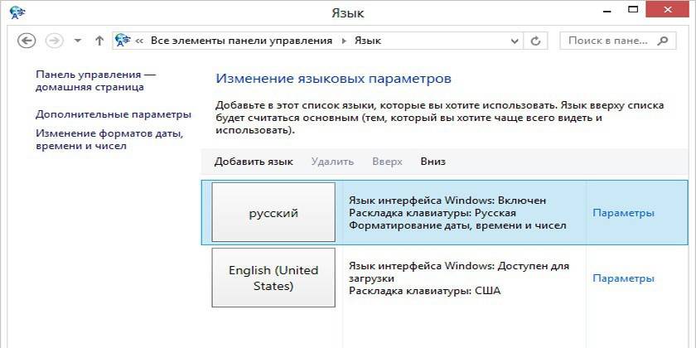This screenshot has width=696, height=348.
Task: Select the 'English (United States)' language tile
Action: (273, 278)
